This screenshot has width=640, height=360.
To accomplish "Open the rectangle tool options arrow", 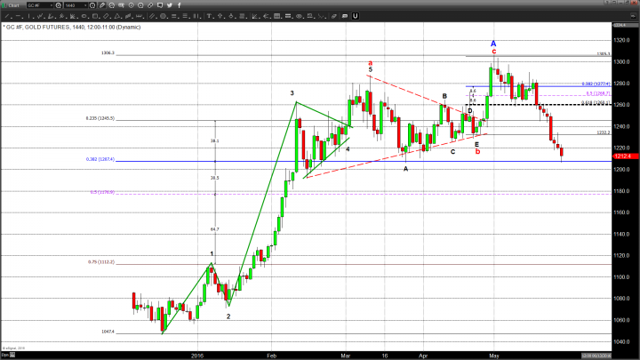I will pos(100,18).
